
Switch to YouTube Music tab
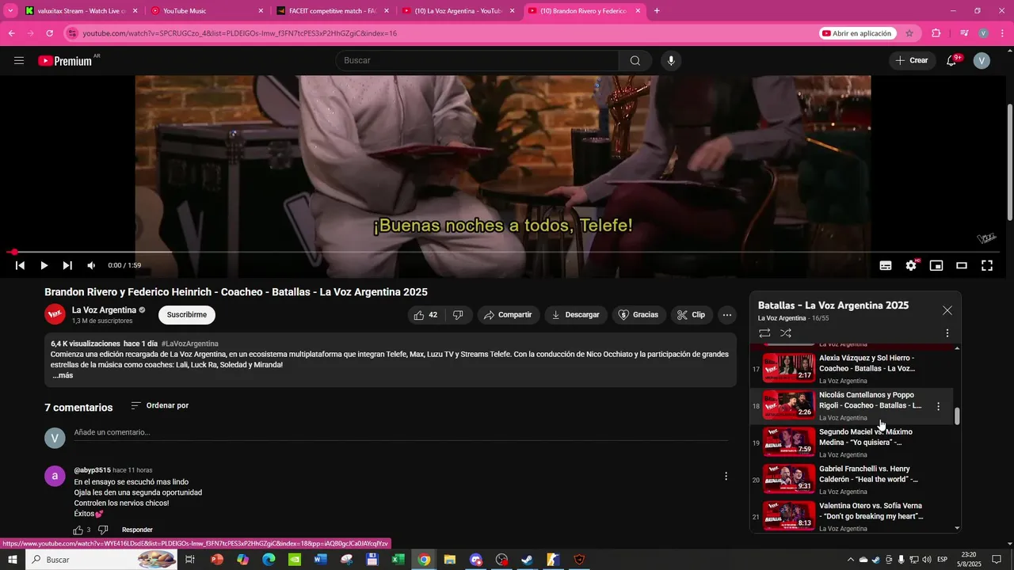tap(206, 11)
